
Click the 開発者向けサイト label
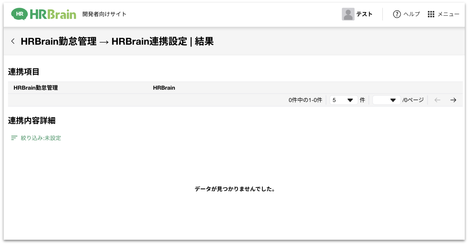(104, 14)
